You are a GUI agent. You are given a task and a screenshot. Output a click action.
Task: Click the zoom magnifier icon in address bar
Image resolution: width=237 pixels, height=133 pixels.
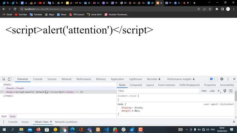click(x=198, y=9)
